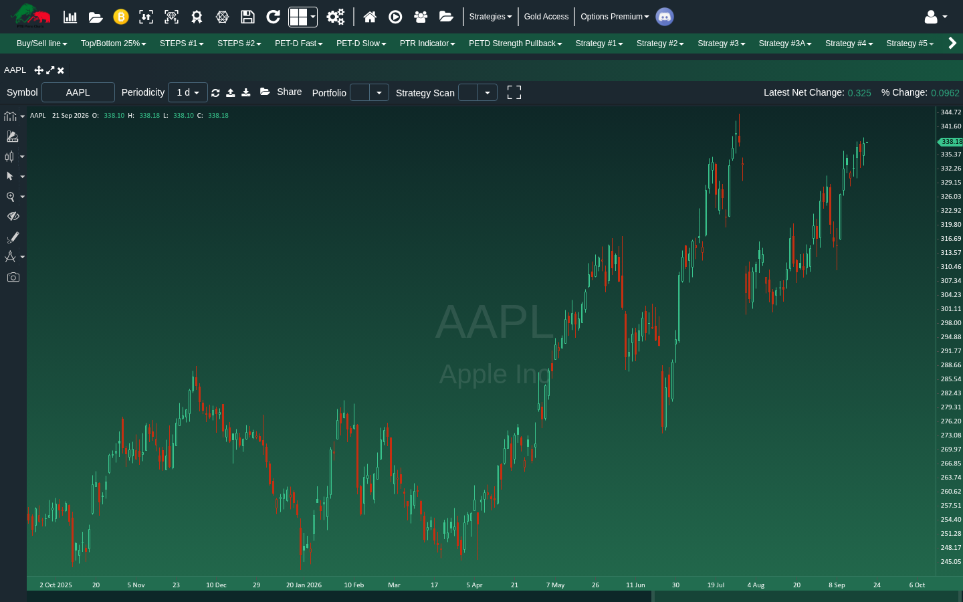This screenshot has height=602, width=963.
Task: Click the open folder icon beside the bar chart icon
Action: 96,17
